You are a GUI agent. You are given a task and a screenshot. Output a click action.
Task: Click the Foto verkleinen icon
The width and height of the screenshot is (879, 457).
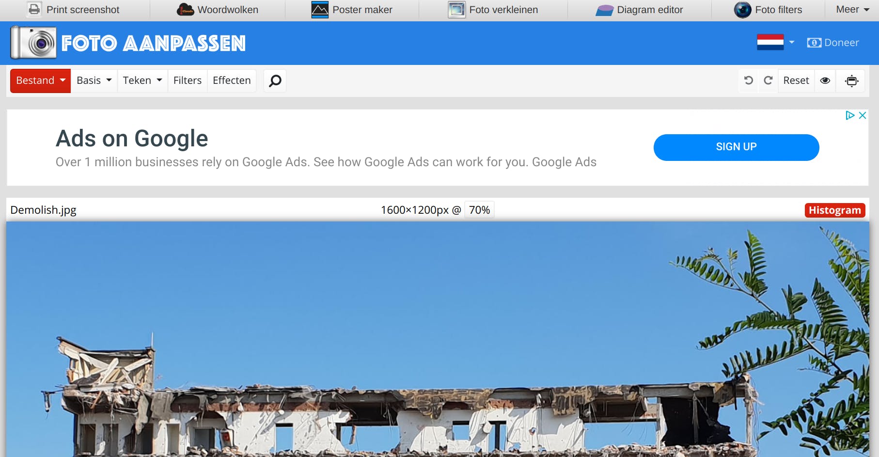(456, 10)
